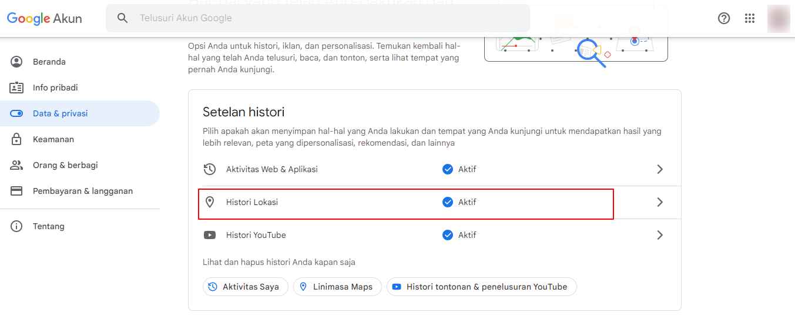Image resolution: width=795 pixels, height=319 pixels.
Task: Go to Beranda in sidebar
Action: point(80,62)
